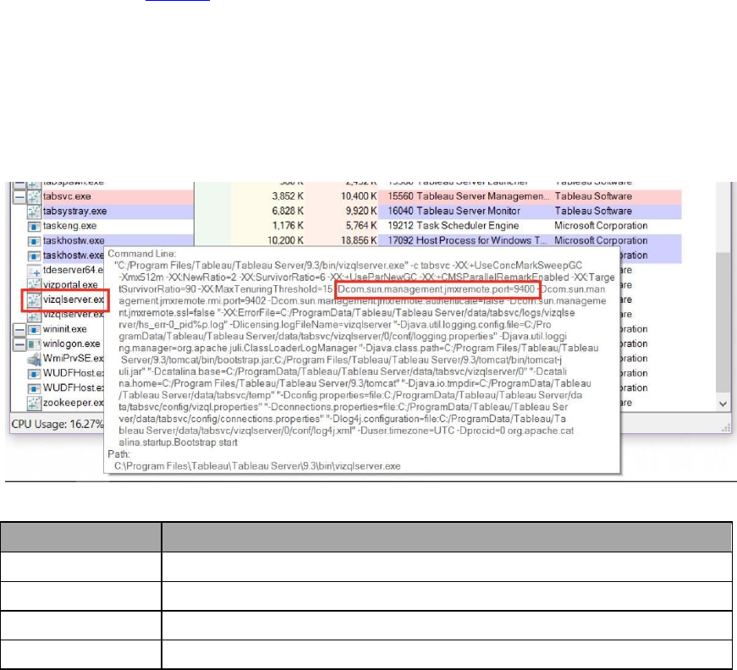
Task: Select the vizportal.exe process name
Action: pyautogui.click(x=70, y=285)
